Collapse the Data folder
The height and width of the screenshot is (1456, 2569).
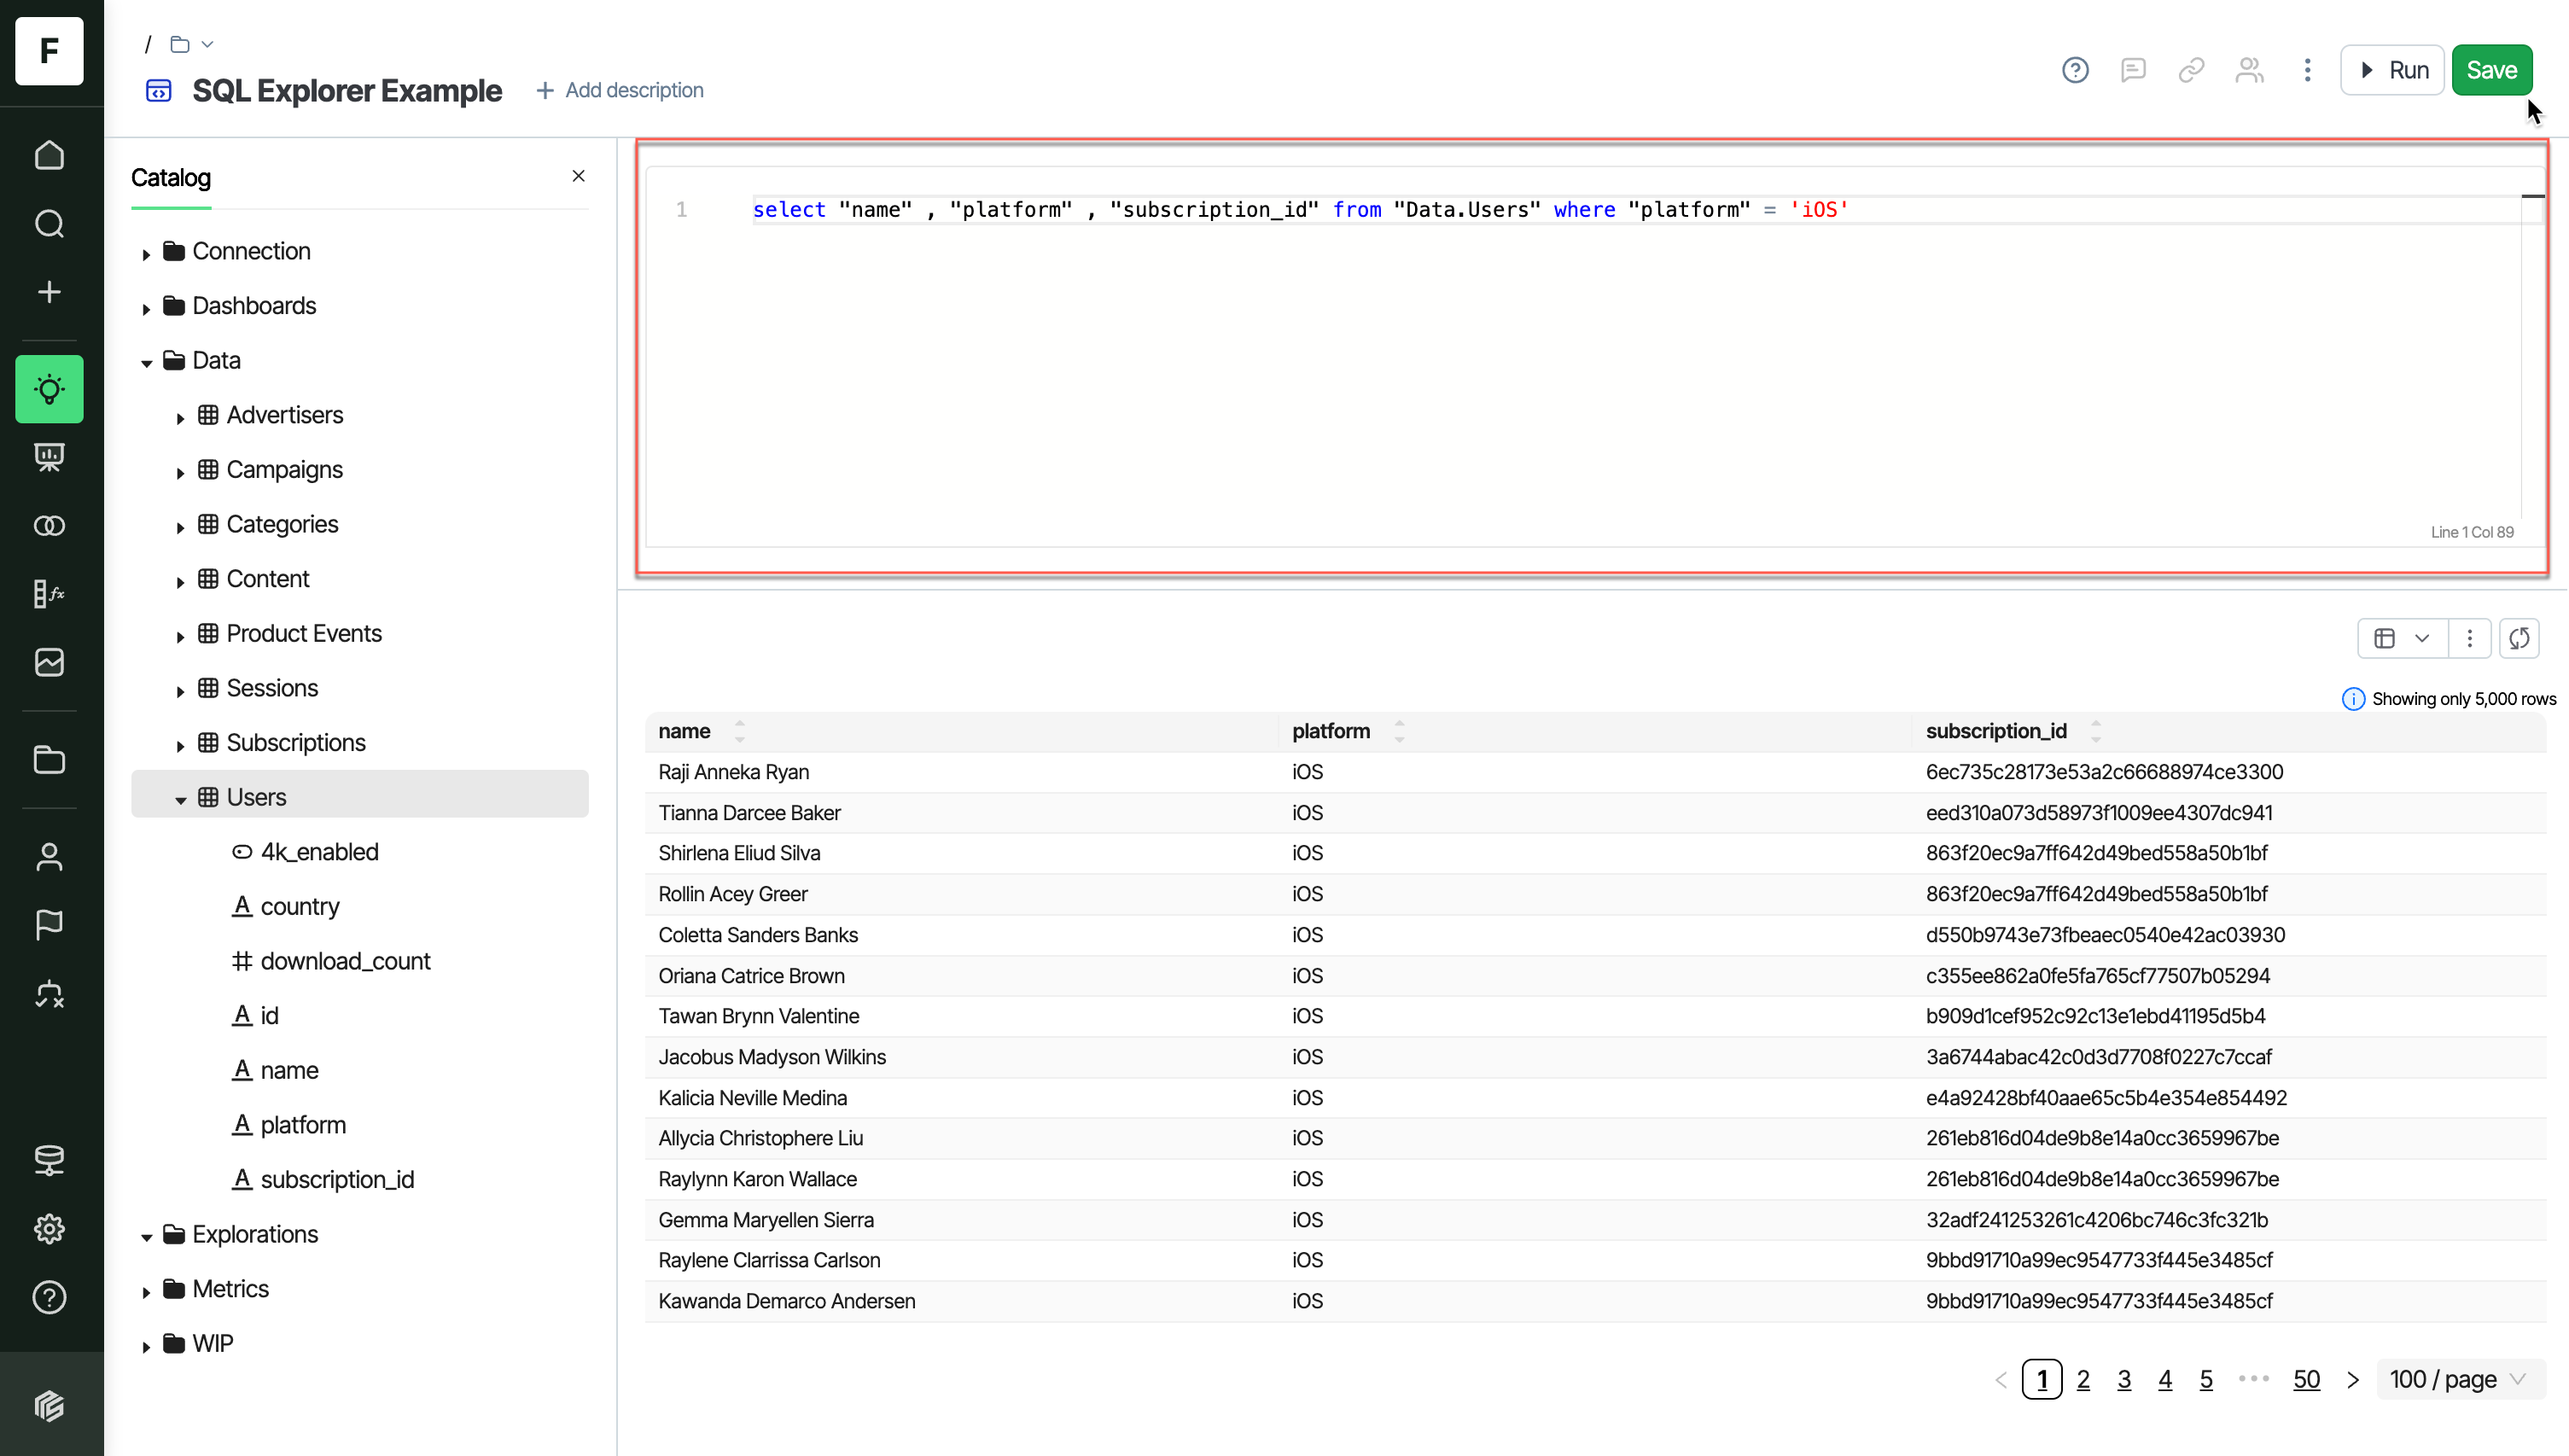(146, 362)
